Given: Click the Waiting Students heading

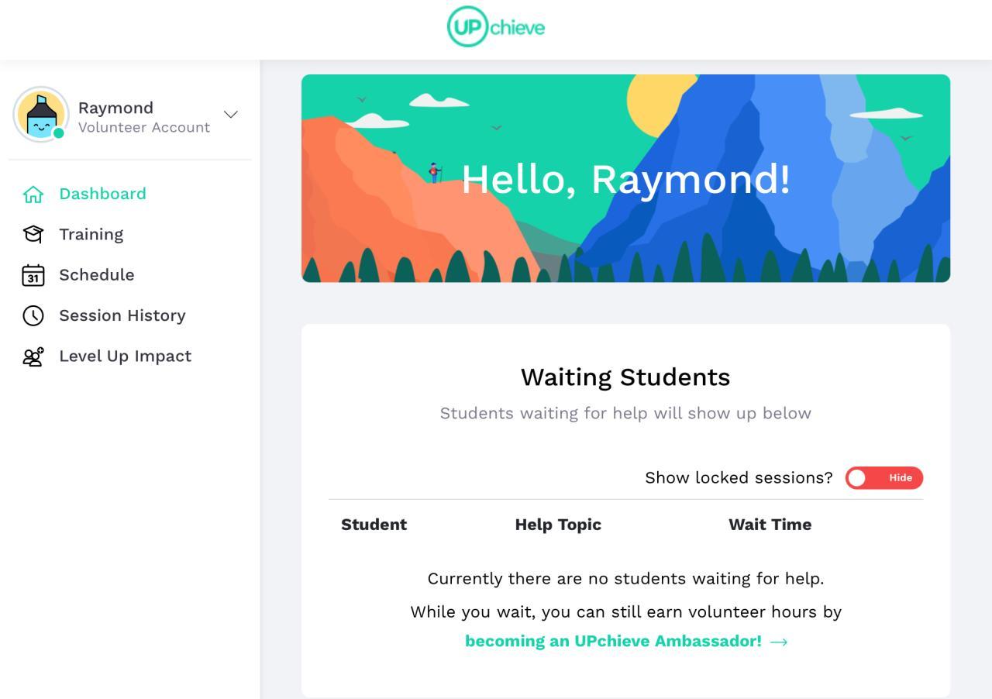Looking at the screenshot, I should [625, 377].
